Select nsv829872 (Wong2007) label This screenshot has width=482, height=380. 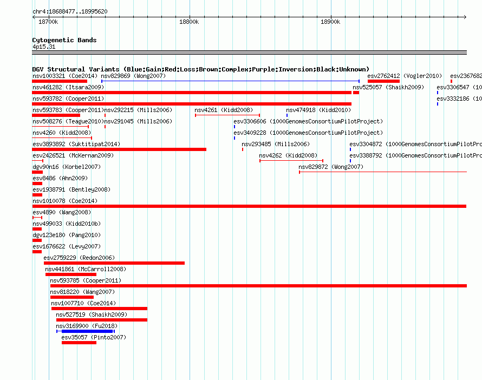click(331, 167)
